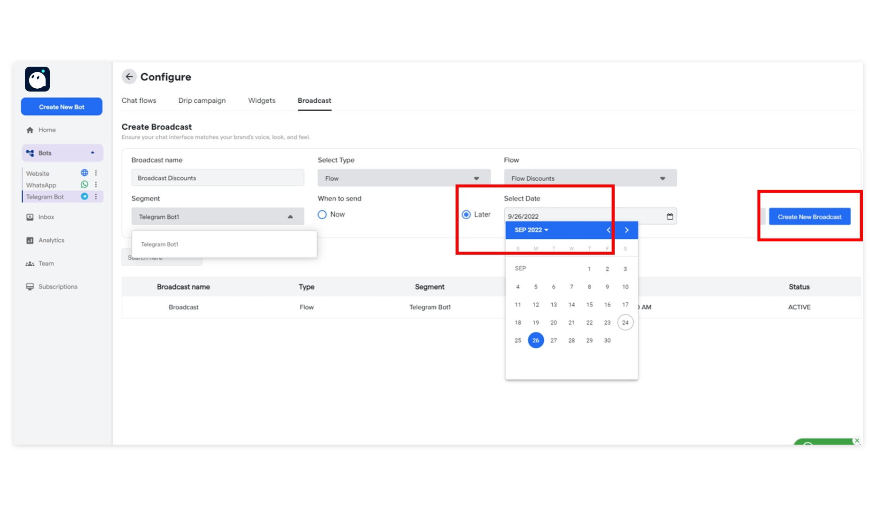Click the Broadcast name column header
Image resolution: width=877 pixels, height=507 pixels.
(x=183, y=287)
